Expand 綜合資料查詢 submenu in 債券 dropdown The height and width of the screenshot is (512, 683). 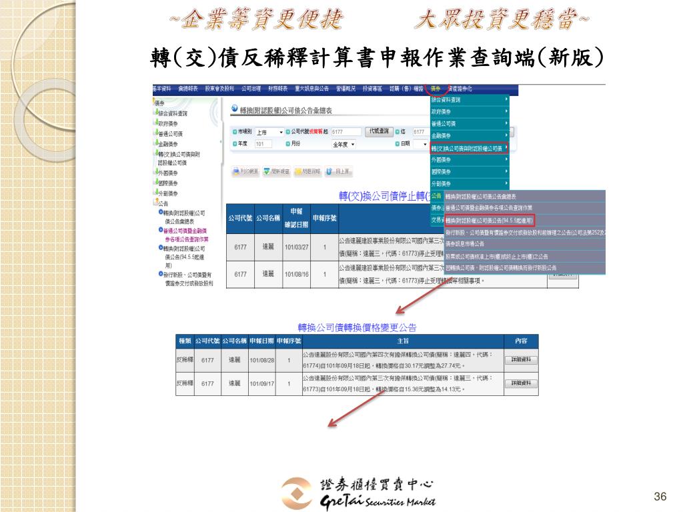(470, 100)
